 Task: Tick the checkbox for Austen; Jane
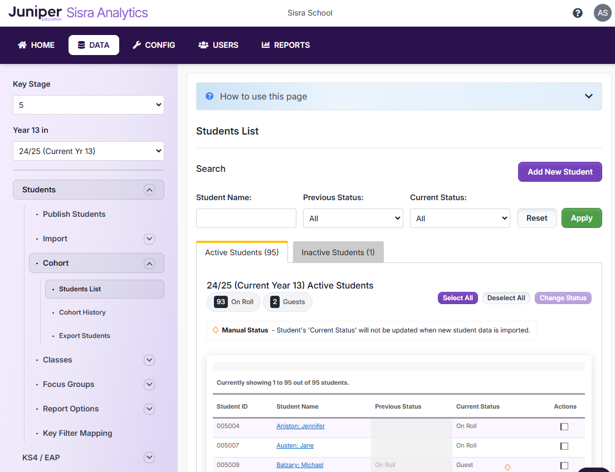(x=564, y=446)
